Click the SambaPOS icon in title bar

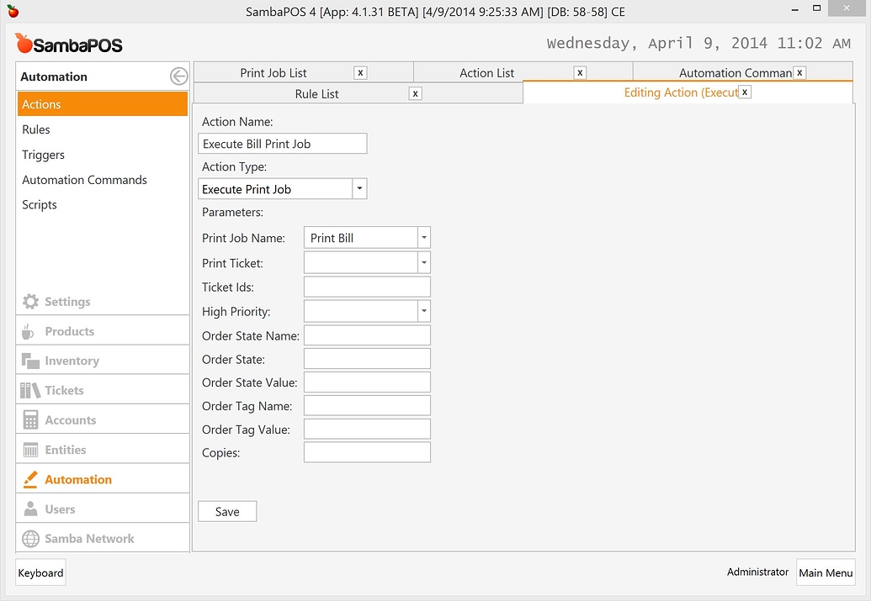13,11
